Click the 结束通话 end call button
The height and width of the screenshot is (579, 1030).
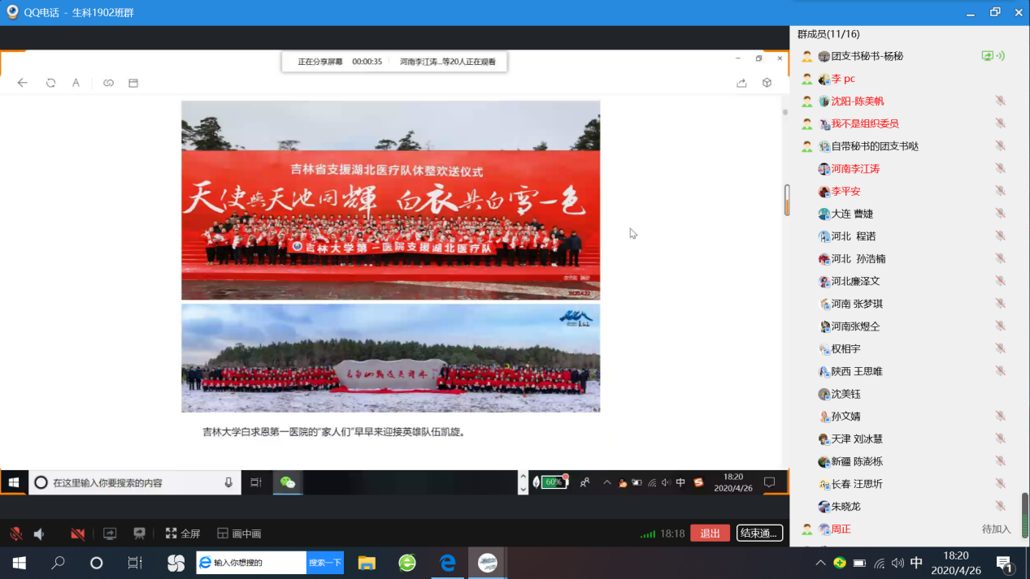(x=759, y=534)
